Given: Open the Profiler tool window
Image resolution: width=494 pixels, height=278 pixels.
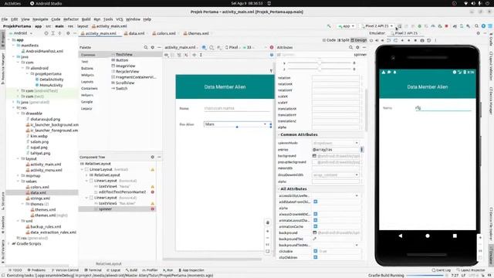Looking at the screenshot, I should (150, 270).
